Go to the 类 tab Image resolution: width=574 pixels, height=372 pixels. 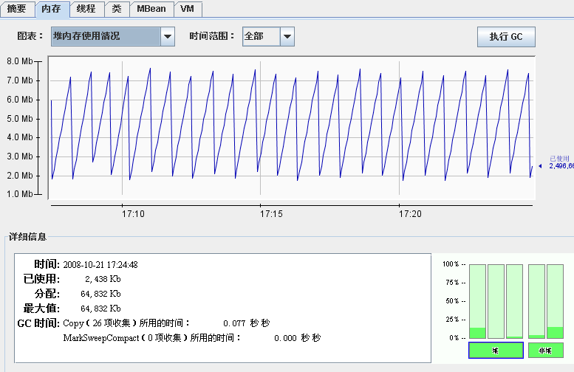click(117, 9)
